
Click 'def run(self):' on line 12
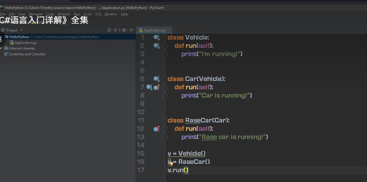click(194, 129)
